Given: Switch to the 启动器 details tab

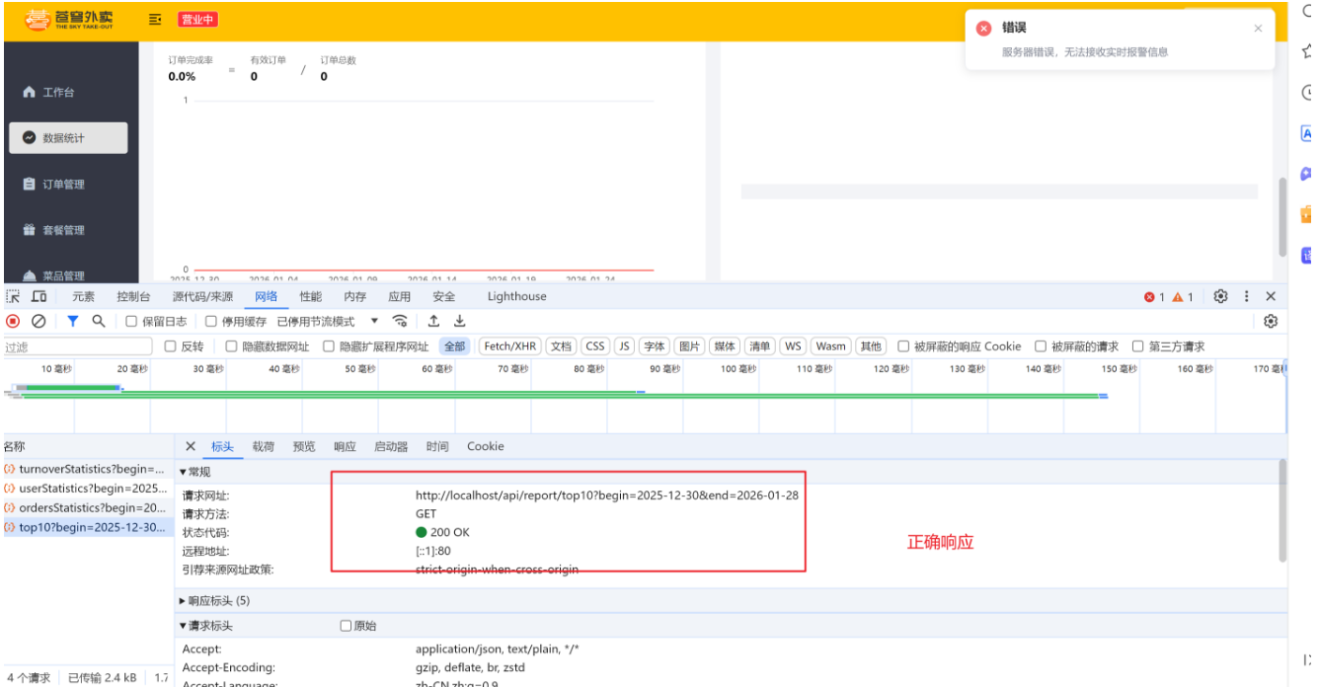Looking at the screenshot, I should pyautogui.click(x=391, y=446).
